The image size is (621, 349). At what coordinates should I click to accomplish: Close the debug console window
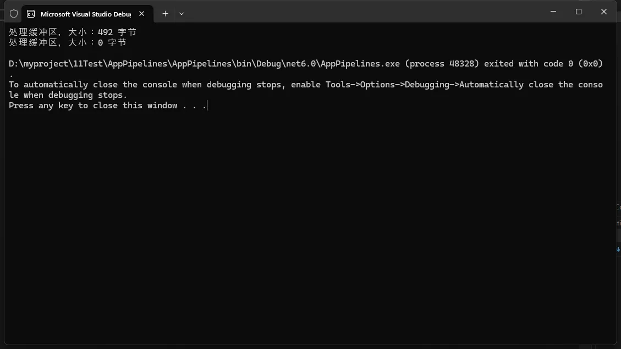coord(603,12)
